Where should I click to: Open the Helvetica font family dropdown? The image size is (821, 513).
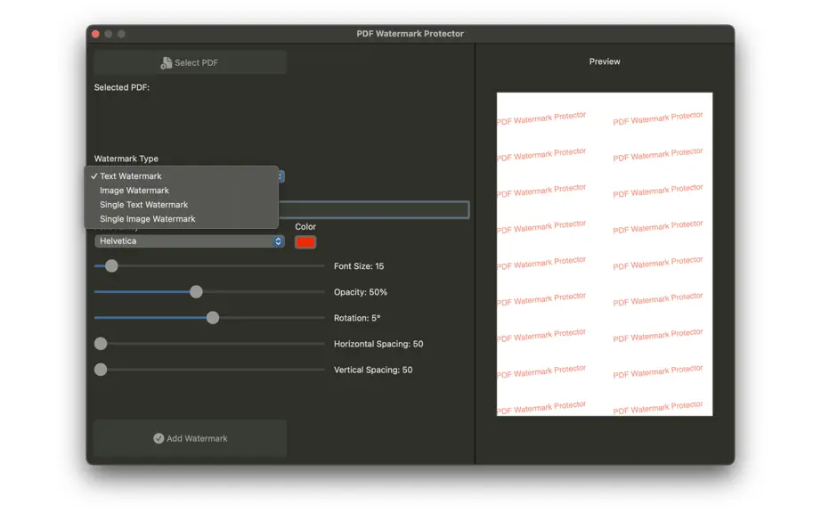click(x=190, y=240)
